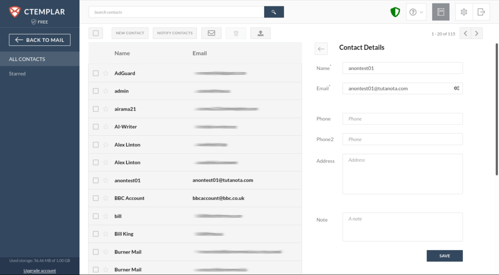Click the Notify Contacts button
The height and width of the screenshot is (275, 499).
click(x=175, y=33)
